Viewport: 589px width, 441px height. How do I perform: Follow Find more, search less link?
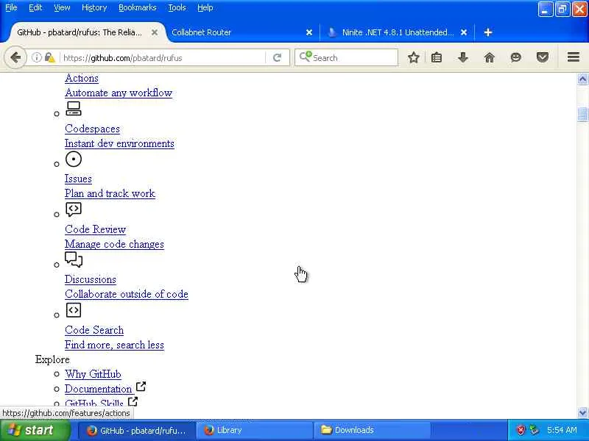tap(114, 345)
